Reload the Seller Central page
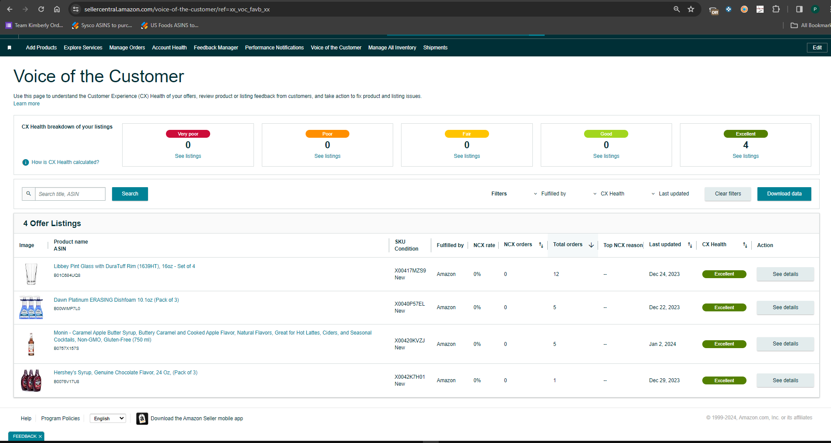831x443 pixels. tap(41, 9)
